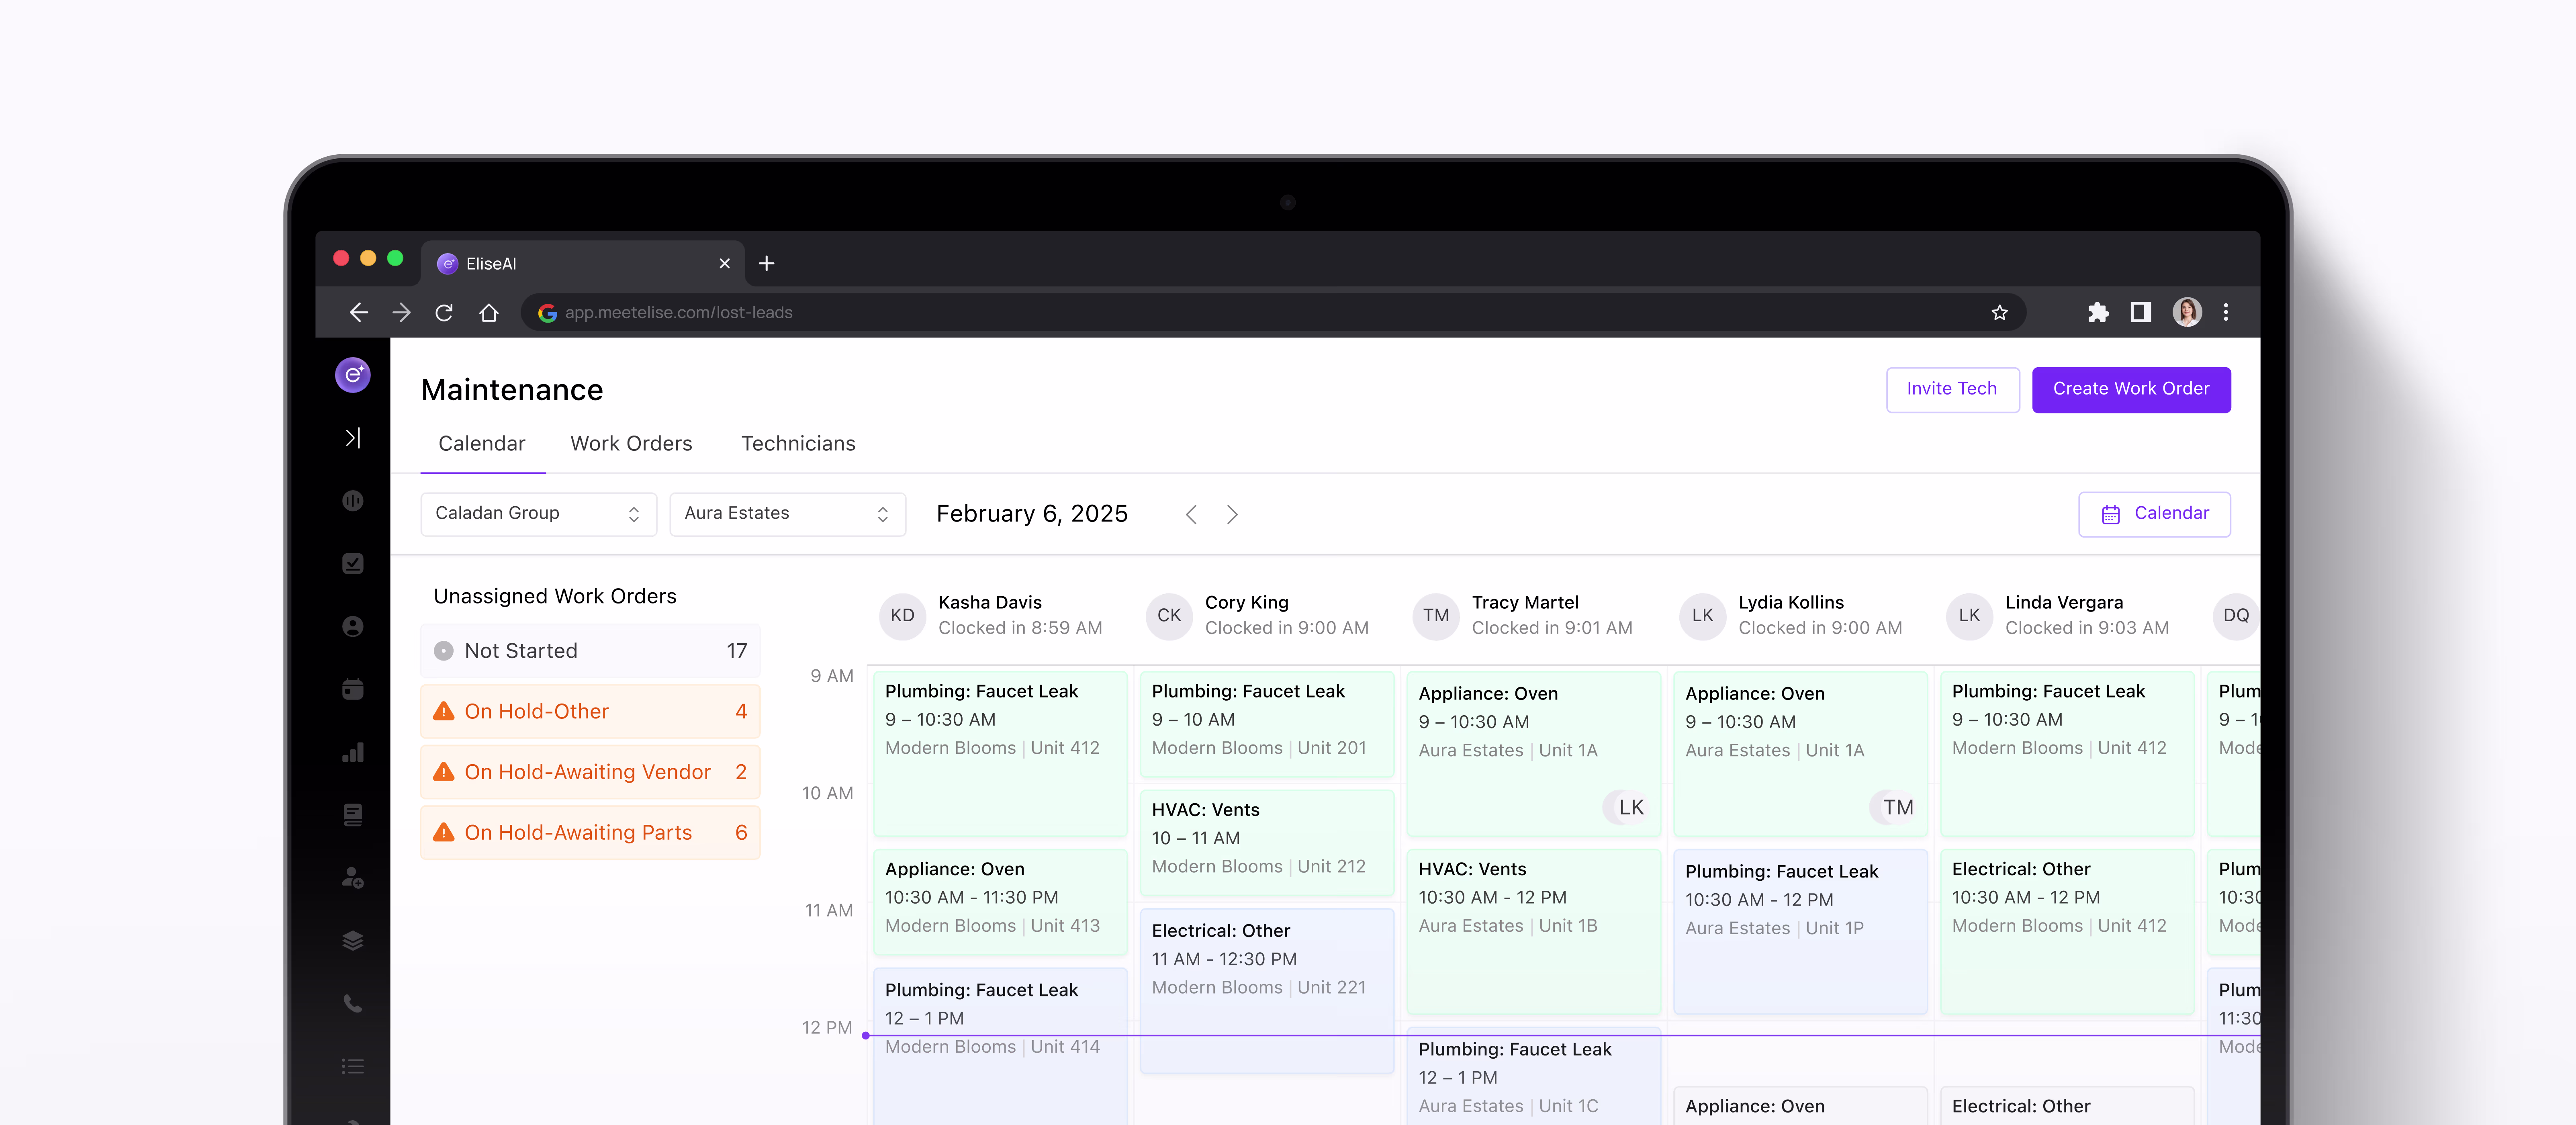Go to previous day with left chevron
This screenshot has width=2576, height=1125.
pos(1191,515)
